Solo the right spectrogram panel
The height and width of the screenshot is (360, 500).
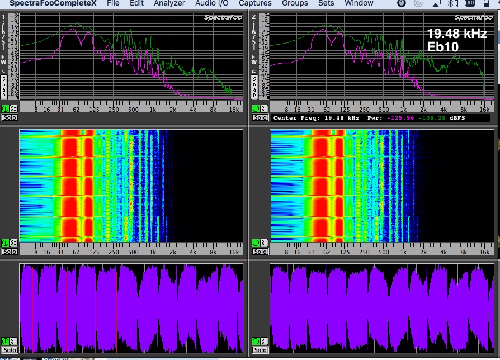click(x=260, y=252)
